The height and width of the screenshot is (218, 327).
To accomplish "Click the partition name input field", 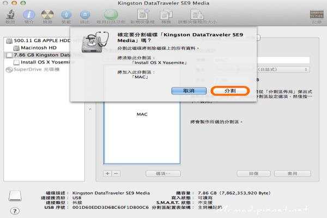I will 283,60.
